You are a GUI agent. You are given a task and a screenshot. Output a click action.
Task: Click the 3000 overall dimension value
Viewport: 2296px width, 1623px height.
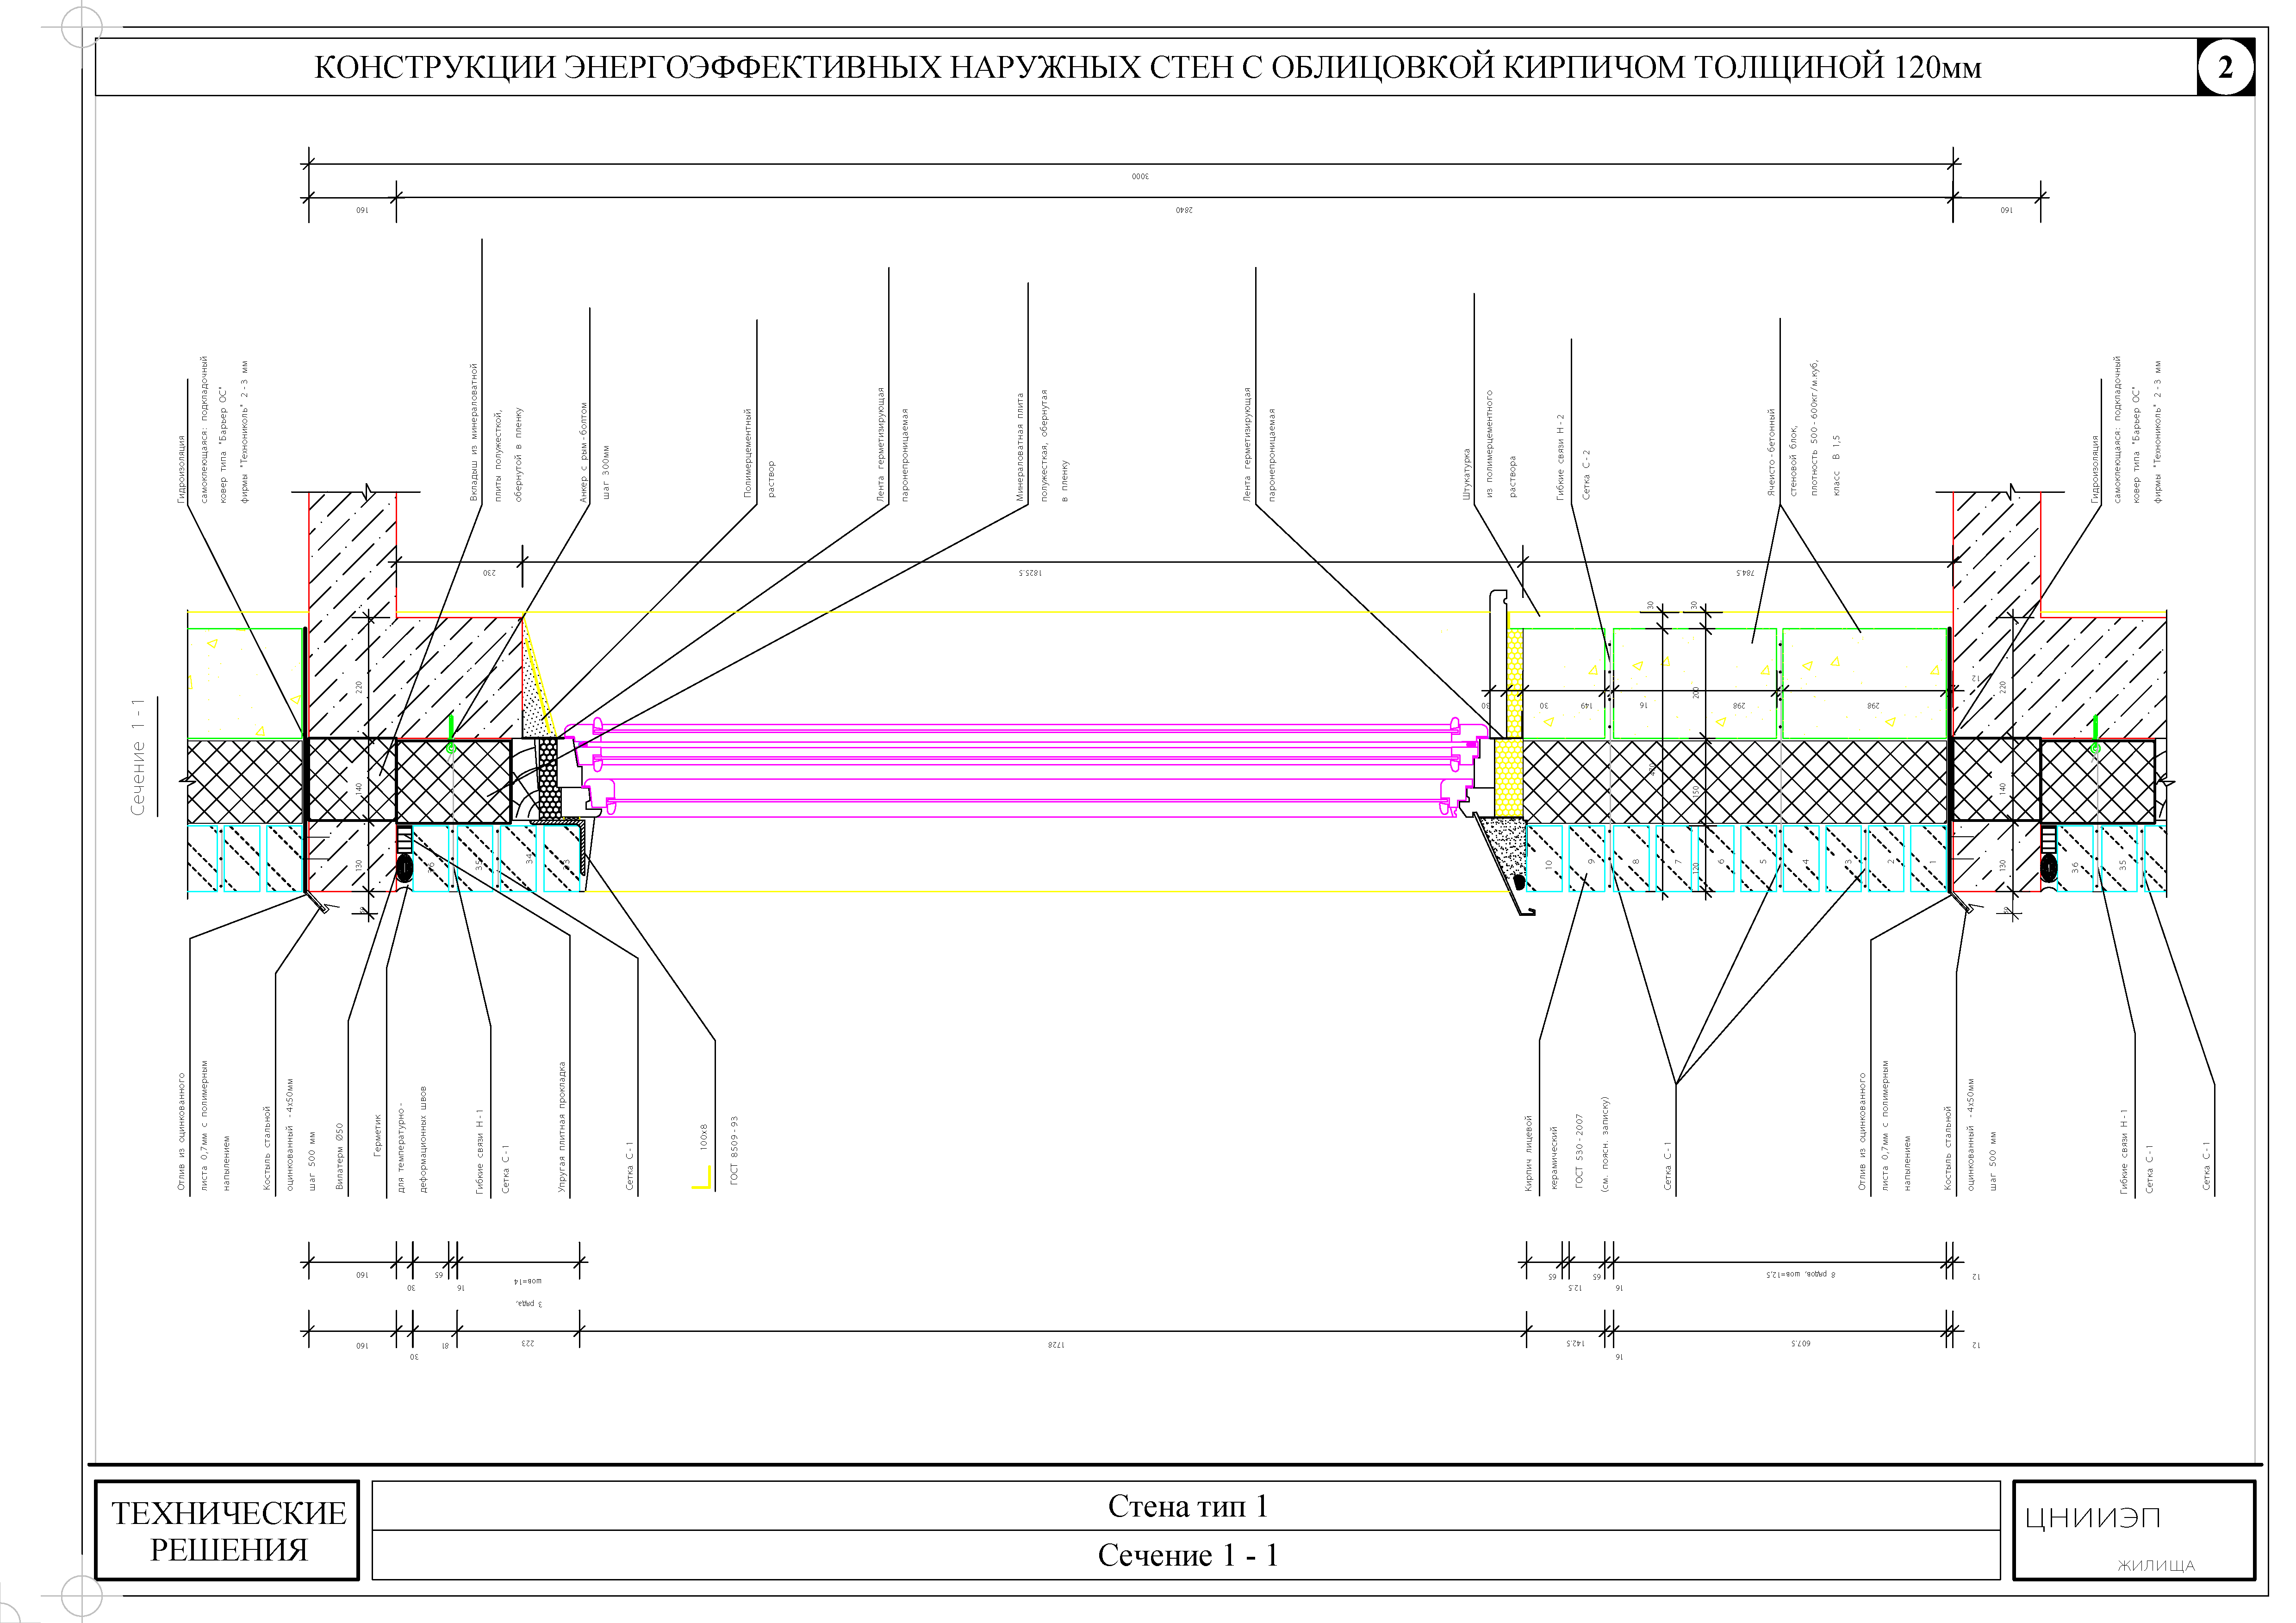(x=1140, y=176)
